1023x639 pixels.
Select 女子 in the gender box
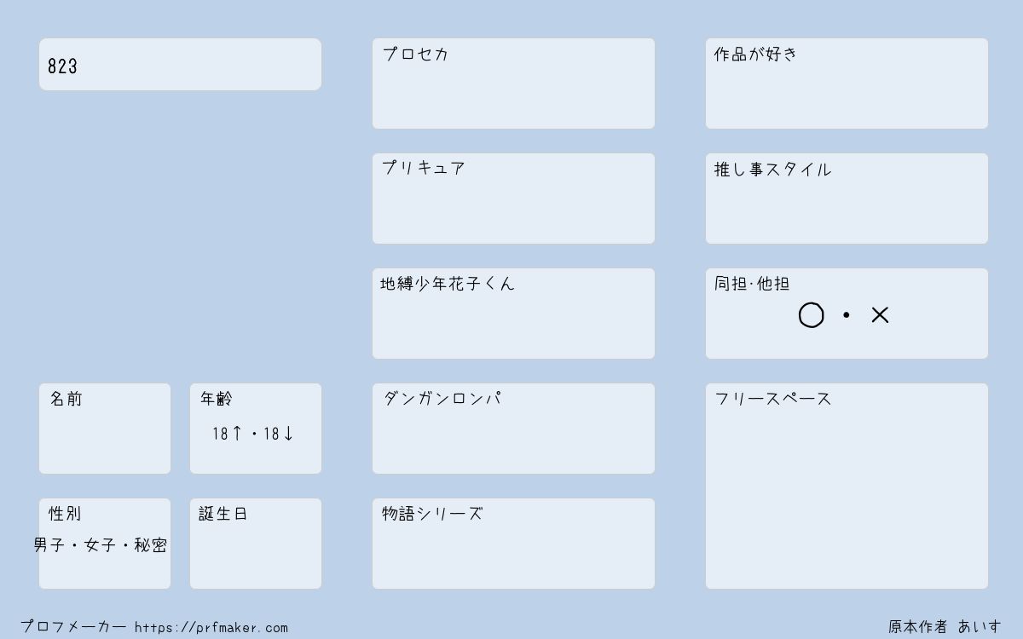(x=100, y=545)
